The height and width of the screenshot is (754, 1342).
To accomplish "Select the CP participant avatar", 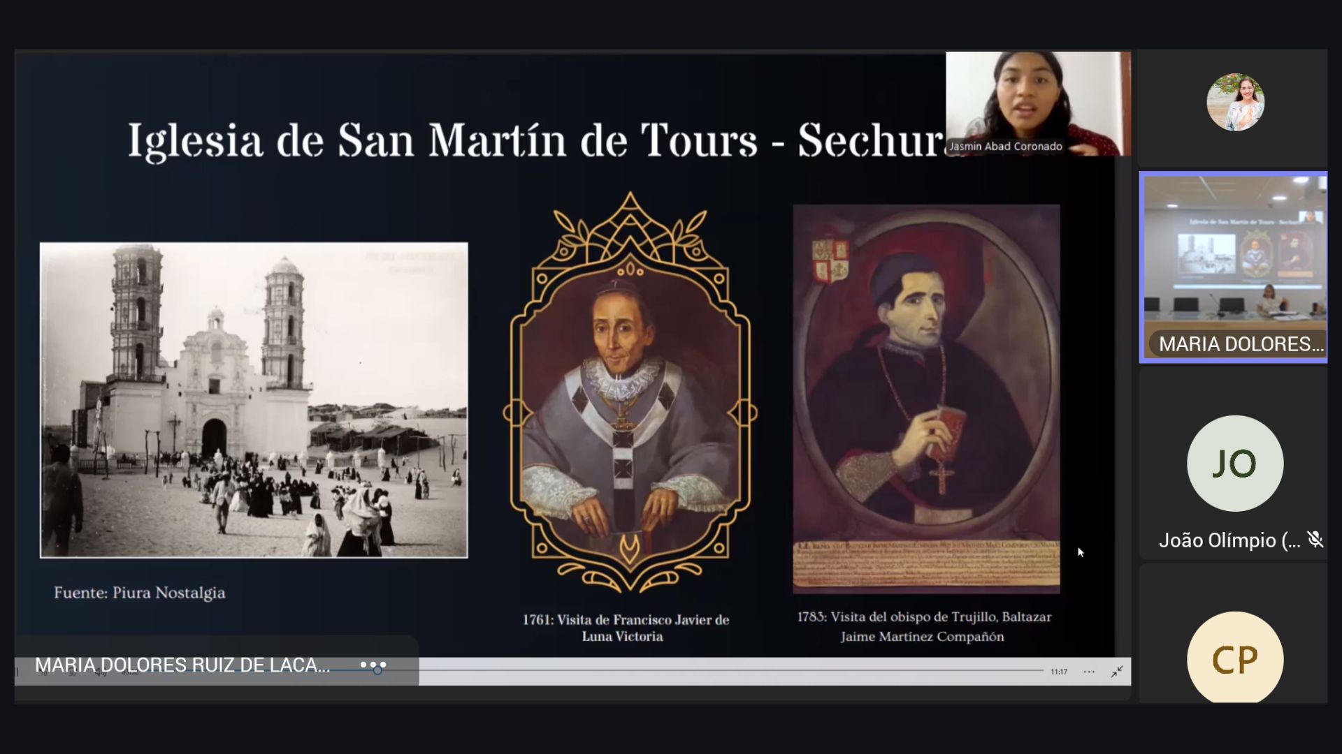I will pyautogui.click(x=1234, y=658).
